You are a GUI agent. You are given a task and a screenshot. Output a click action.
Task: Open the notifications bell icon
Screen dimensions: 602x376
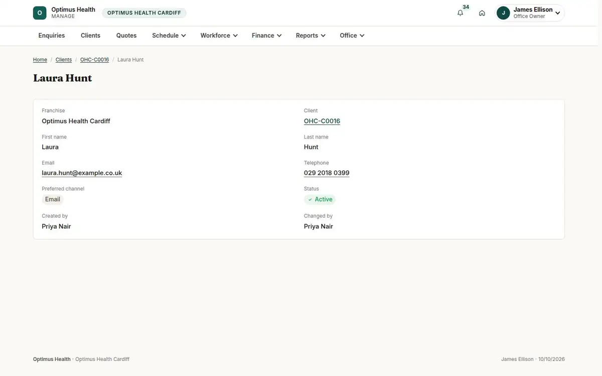pos(460,13)
